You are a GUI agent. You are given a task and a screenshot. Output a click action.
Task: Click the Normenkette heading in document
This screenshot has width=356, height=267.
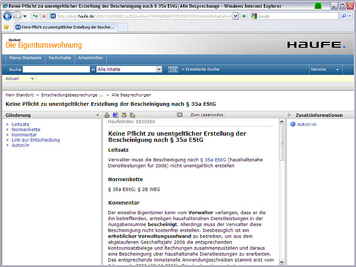[x=125, y=179]
